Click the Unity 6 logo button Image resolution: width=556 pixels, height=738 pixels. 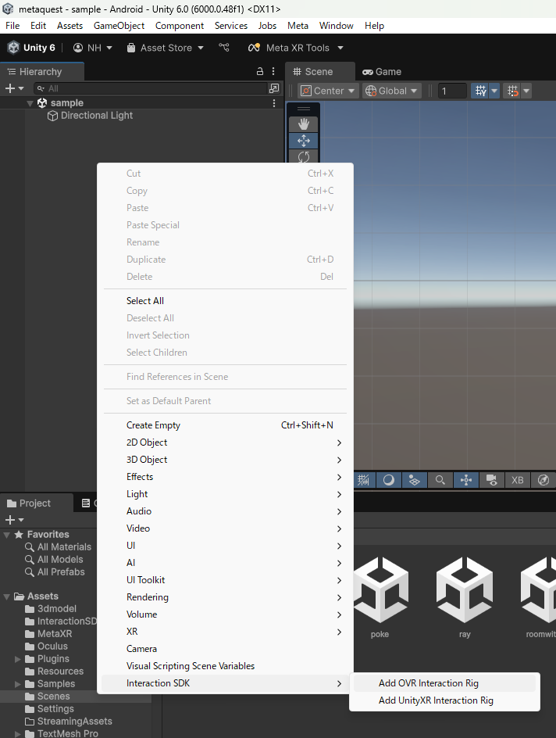[31, 48]
